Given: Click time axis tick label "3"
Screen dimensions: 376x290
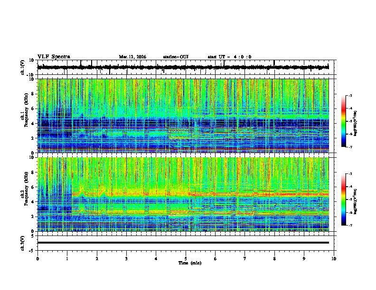Looking at the screenshot, I should [x=126, y=259].
